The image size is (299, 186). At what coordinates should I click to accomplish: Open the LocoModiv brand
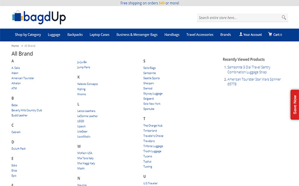coord(84,136)
